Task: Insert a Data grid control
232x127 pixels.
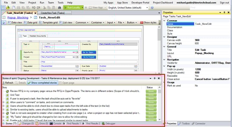Action: (x=30, y=22)
